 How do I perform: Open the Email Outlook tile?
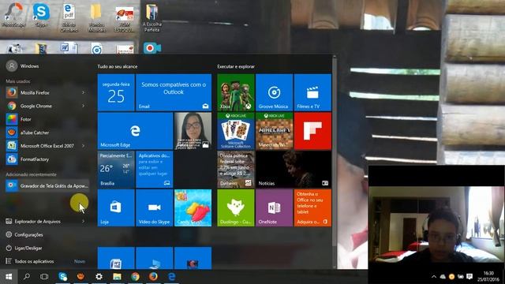click(174, 92)
